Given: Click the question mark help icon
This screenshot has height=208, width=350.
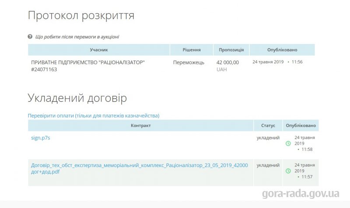Looking at the screenshot, I should click(x=30, y=37).
